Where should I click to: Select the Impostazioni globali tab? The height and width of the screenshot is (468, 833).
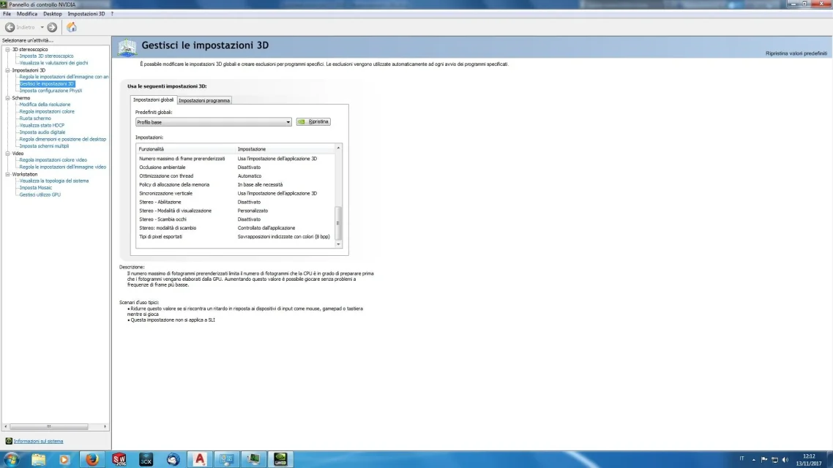pyautogui.click(x=153, y=99)
